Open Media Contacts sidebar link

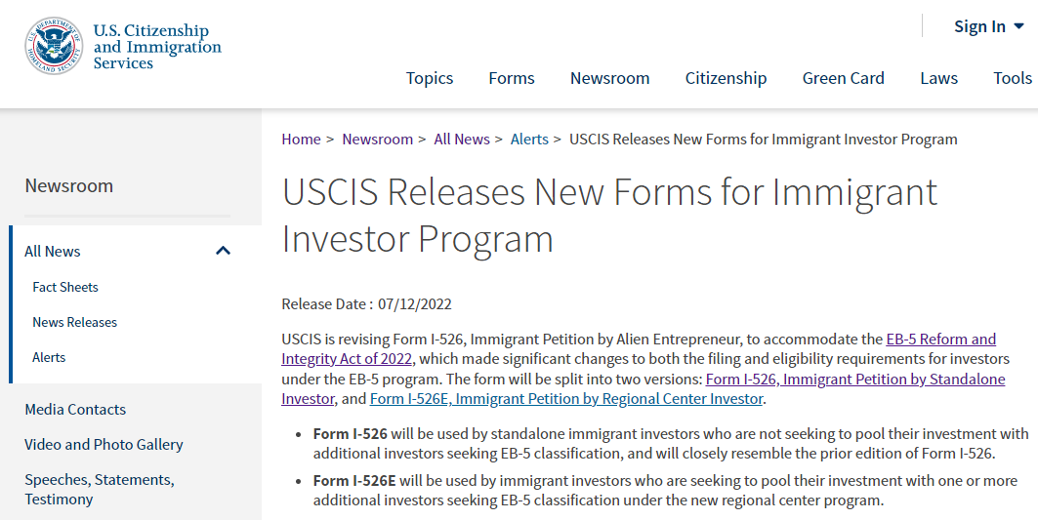(x=75, y=410)
